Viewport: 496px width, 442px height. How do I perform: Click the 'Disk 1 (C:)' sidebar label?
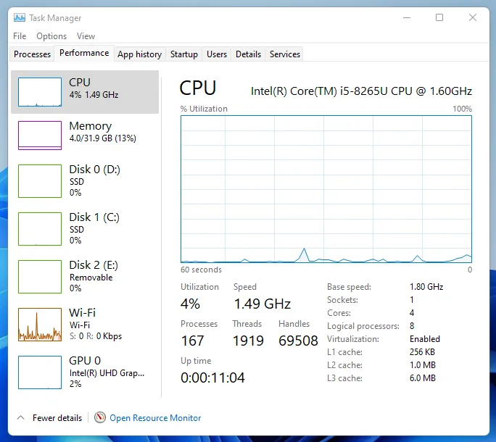(94, 217)
